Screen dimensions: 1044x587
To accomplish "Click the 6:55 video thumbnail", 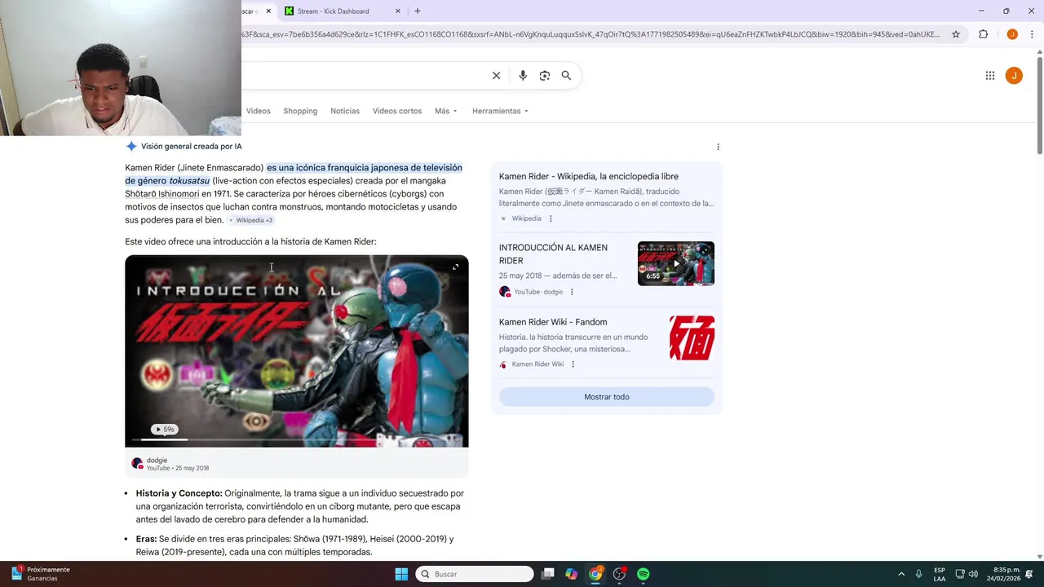I will 676,263.
